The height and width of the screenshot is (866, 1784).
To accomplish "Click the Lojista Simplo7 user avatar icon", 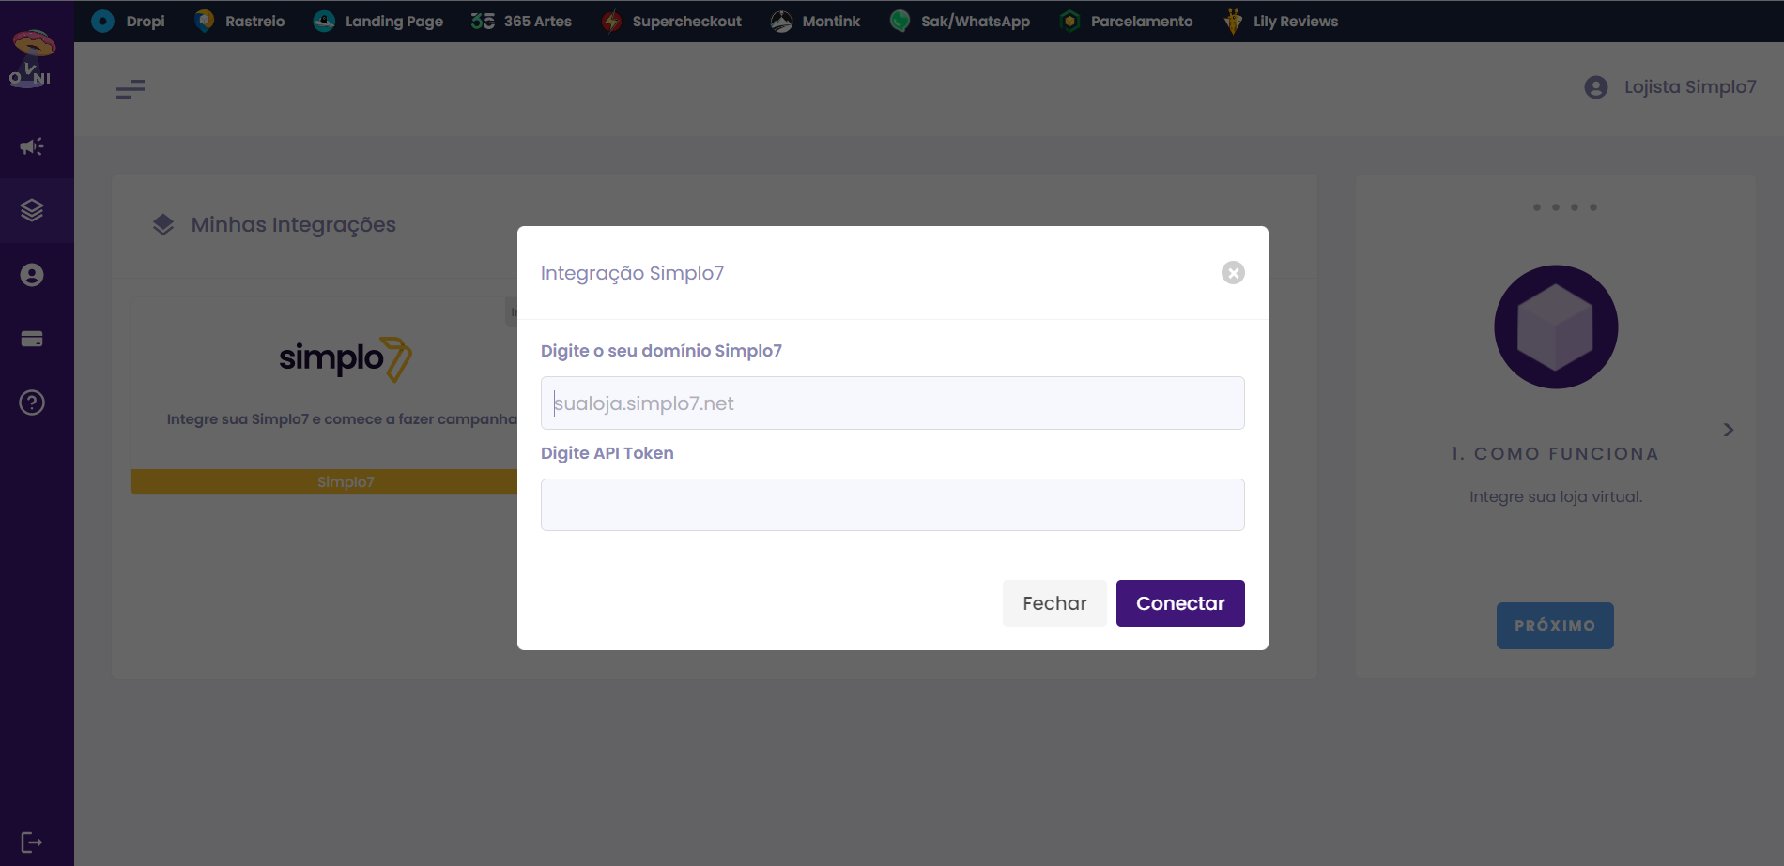I will [x=1596, y=87].
